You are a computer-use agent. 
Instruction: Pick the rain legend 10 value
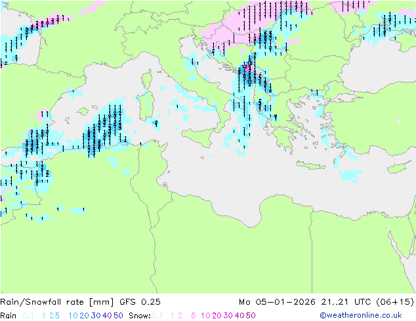[x=73, y=316]
